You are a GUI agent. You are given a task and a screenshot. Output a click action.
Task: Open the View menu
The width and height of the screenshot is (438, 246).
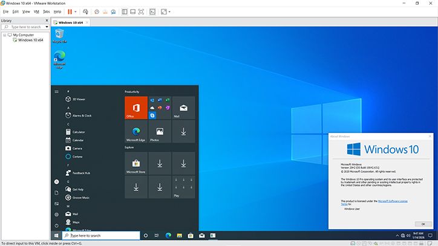tap(26, 11)
